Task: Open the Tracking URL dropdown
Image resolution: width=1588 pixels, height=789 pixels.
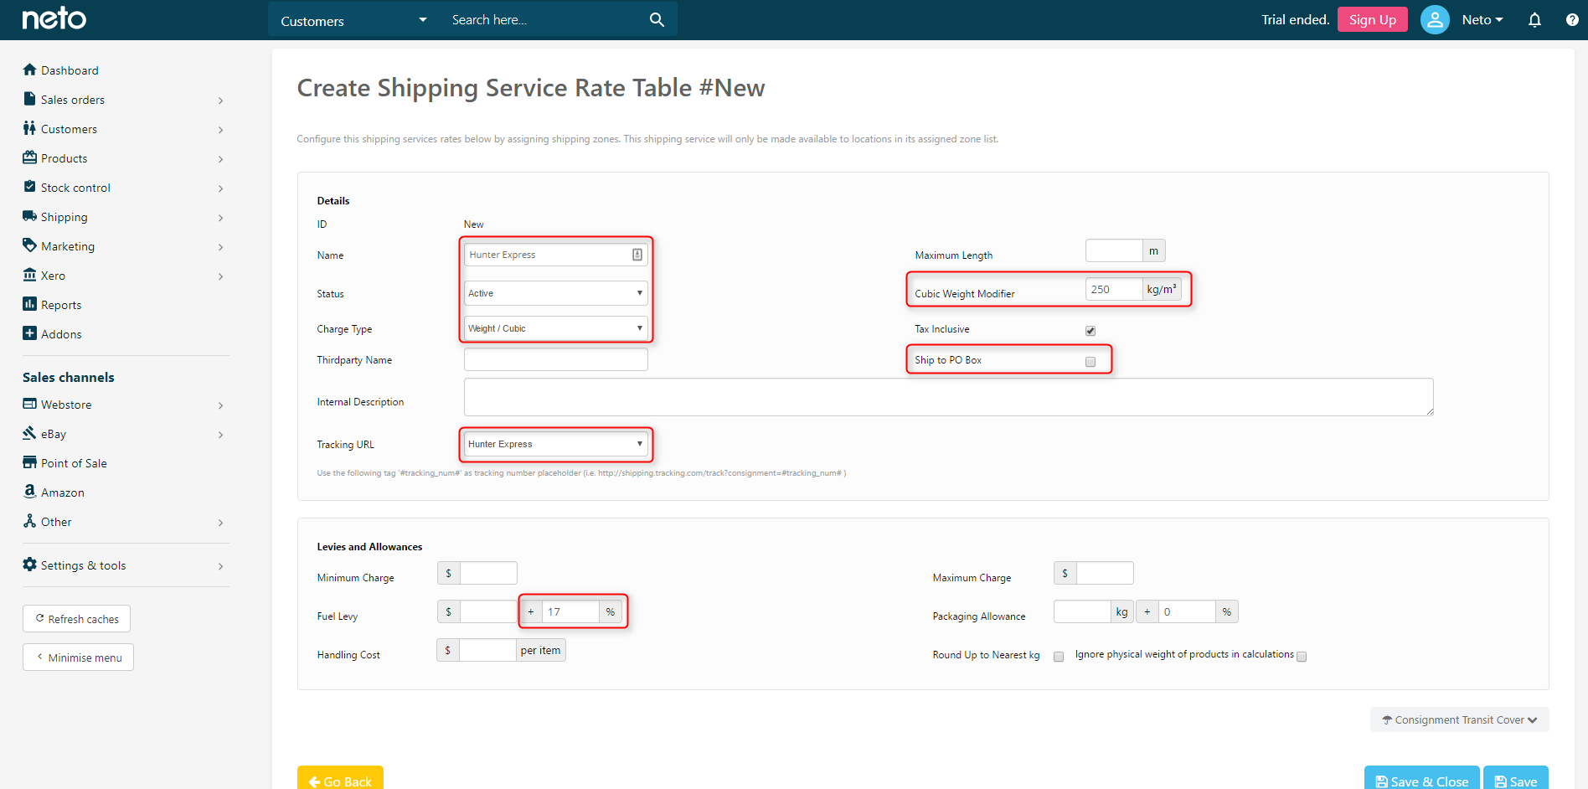Action: pos(555,444)
